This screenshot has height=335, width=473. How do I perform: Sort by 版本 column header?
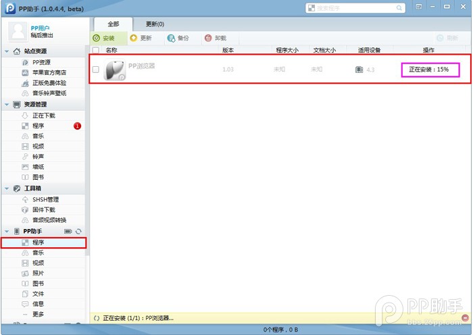(228, 50)
